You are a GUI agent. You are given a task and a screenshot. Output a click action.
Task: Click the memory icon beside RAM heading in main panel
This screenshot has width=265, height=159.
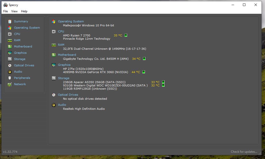[54, 45]
